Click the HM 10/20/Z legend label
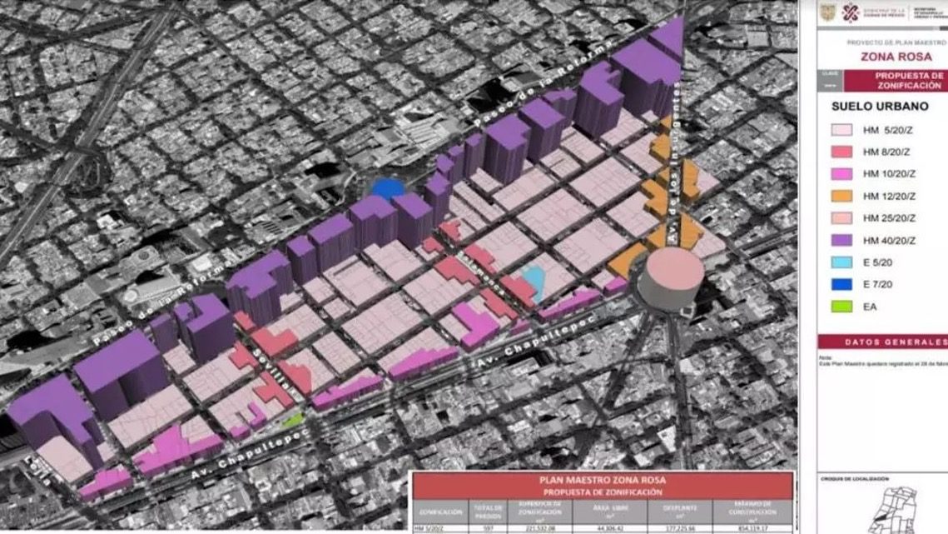The width and height of the screenshot is (948, 534). [x=889, y=175]
